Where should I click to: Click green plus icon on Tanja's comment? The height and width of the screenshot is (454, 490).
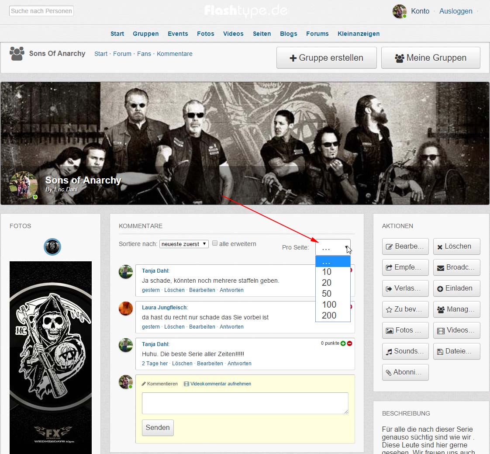[343, 343]
